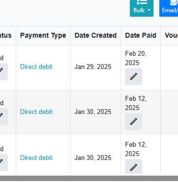
Task: Sort by Payment Type column header
Action: coord(43,35)
